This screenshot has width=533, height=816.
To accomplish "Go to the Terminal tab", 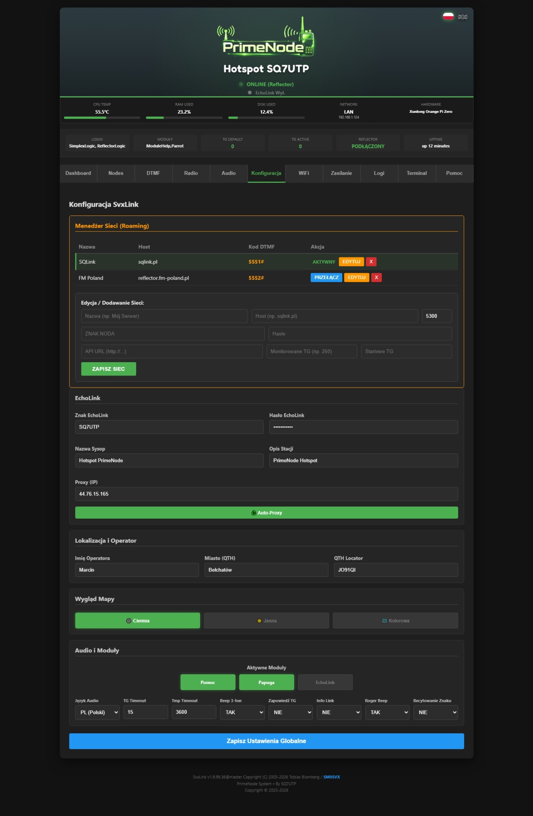I will [x=417, y=173].
